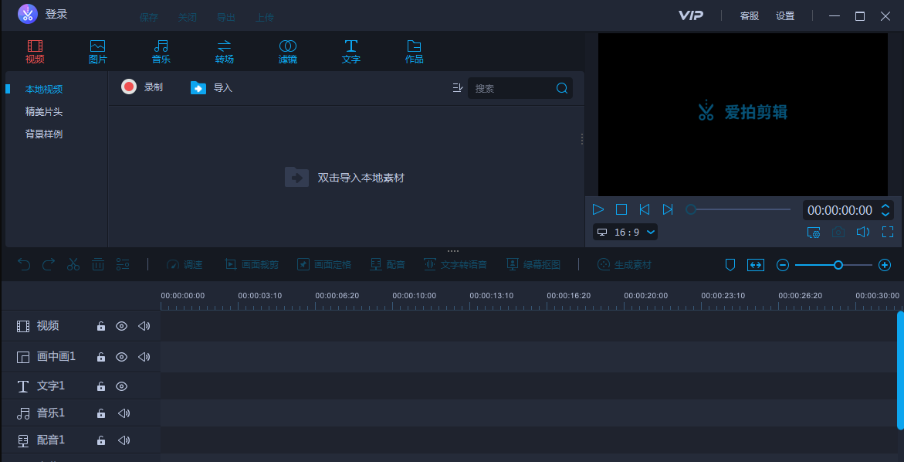Open VIP membership page
Screen dimensions: 904x462
pos(691,15)
